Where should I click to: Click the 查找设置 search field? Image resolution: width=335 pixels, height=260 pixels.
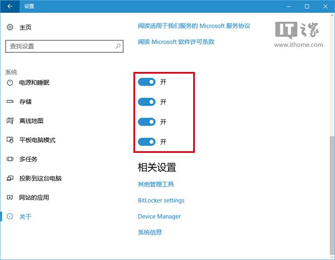click(x=64, y=46)
